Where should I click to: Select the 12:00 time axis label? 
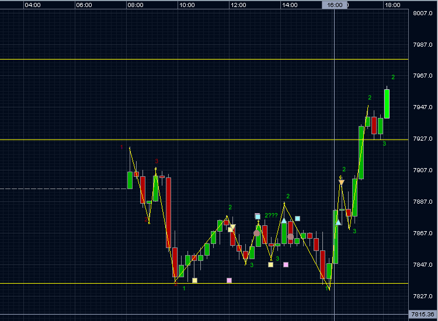pos(238,5)
